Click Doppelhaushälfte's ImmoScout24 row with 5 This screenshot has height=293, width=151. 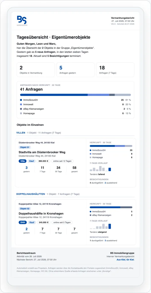[111, 211]
